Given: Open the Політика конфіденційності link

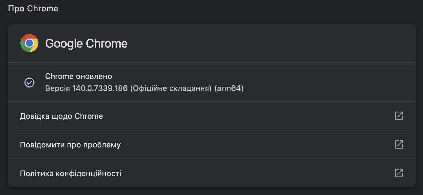Looking at the screenshot, I should coord(70,173).
